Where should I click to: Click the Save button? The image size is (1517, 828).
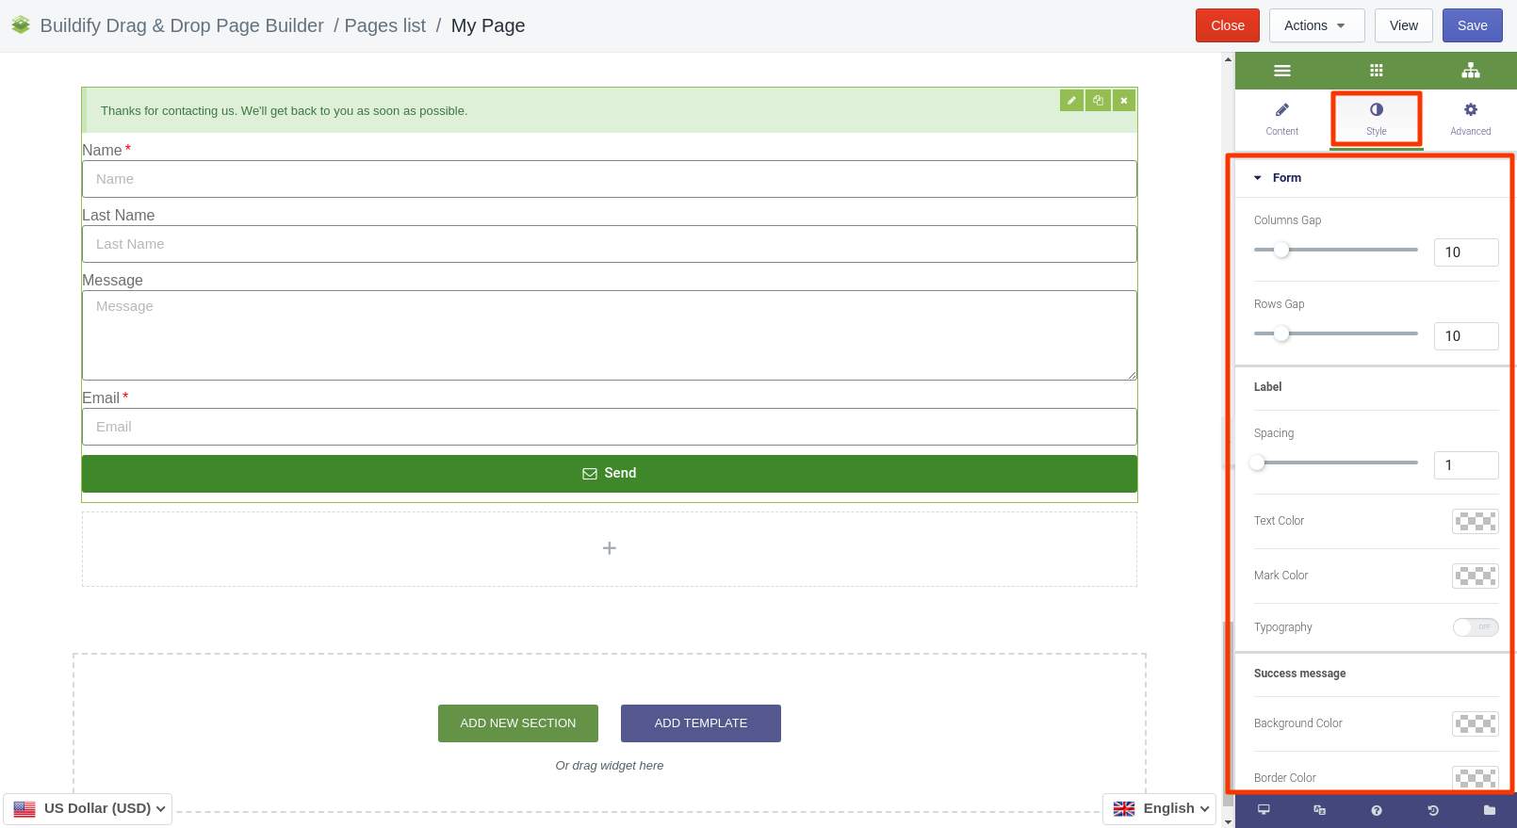coord(1473,25)
